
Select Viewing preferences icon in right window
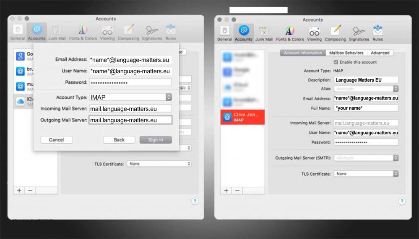point(314,33)
